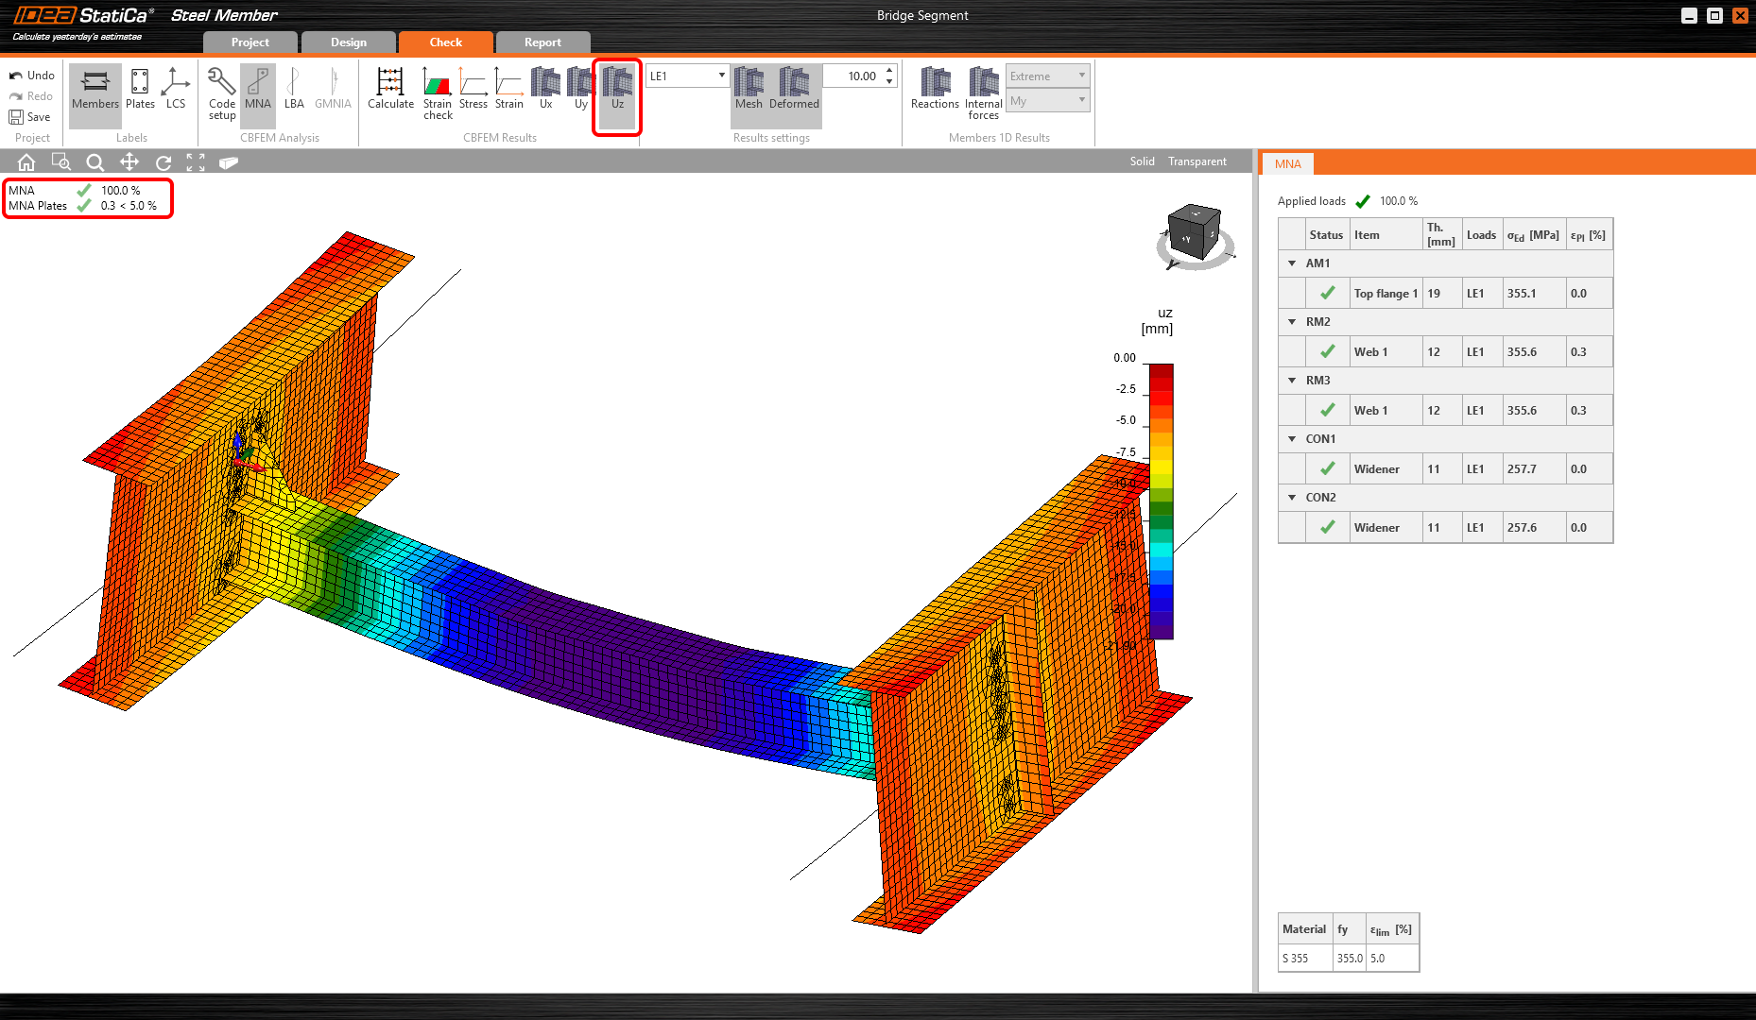Screen dimensions: 1756x1020
Task: Run the Strain check
Action: [437, 93]
